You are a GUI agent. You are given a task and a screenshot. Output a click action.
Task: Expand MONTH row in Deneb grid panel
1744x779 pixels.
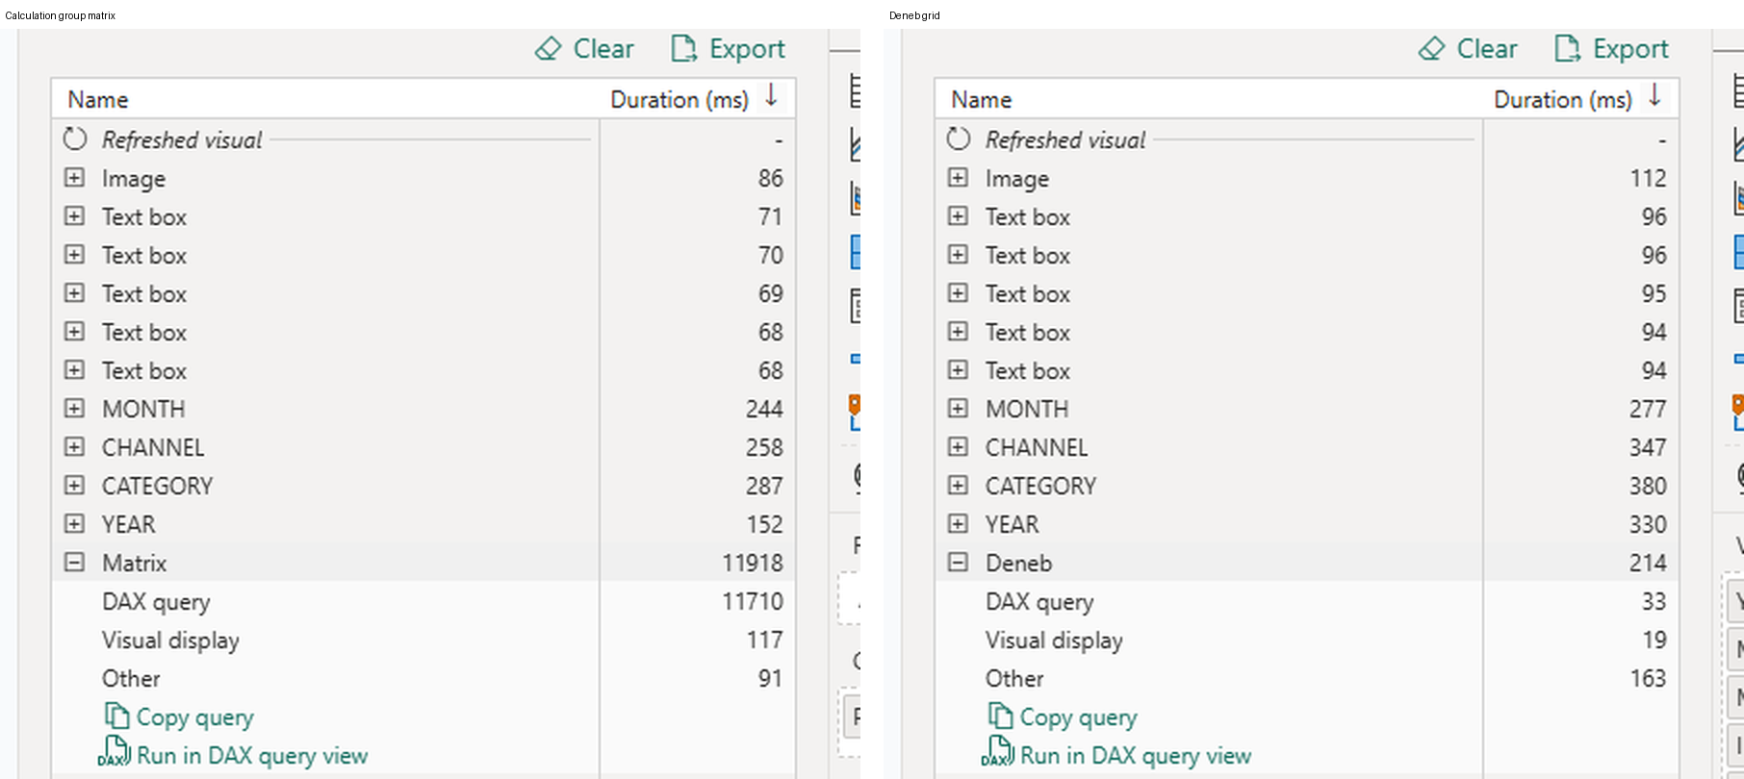pyautogui.click(x=958, y=409)
